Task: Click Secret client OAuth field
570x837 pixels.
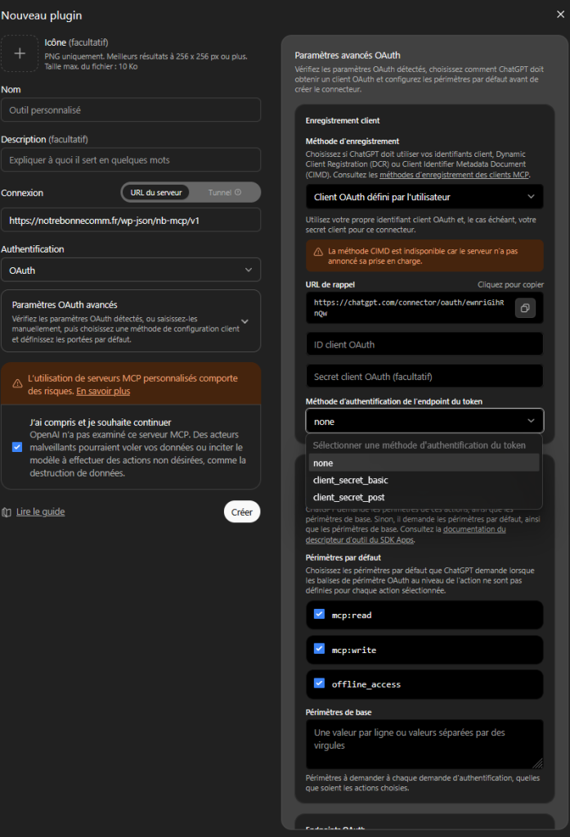Action: click(424, 376)
